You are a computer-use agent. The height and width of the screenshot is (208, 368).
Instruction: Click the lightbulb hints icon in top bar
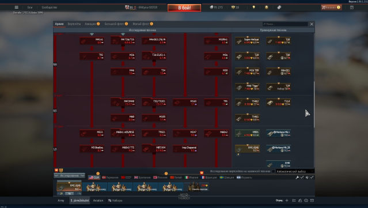tap(254, 7)
